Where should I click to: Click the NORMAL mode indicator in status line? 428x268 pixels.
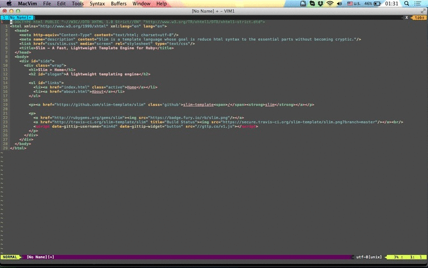point(10,257)
